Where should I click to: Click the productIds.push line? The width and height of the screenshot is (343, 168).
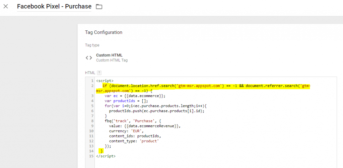click(x=157, y=111)
